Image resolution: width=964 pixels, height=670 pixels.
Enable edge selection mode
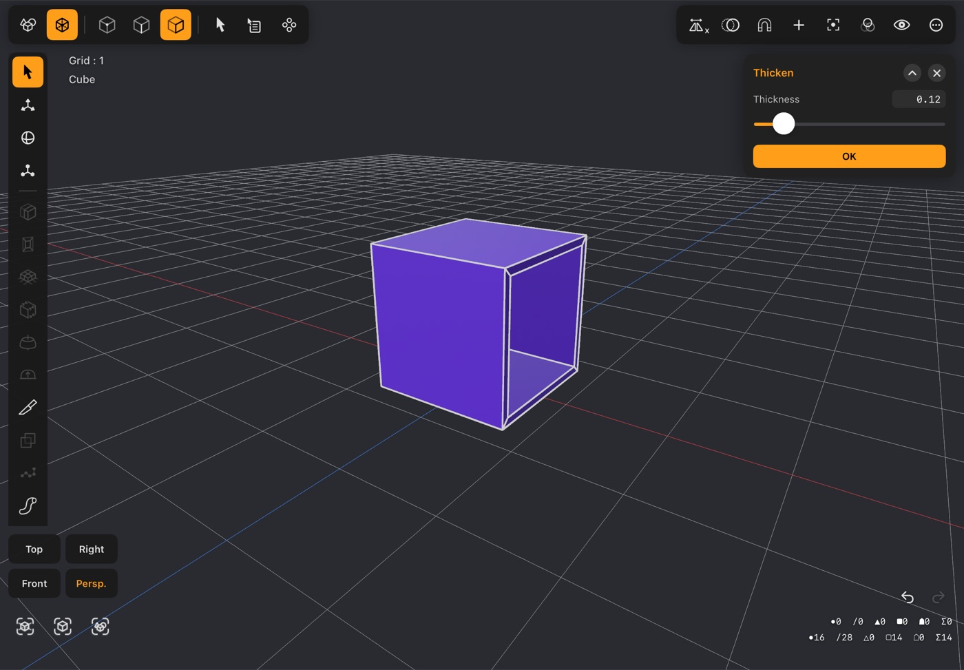tap(141, 25)
